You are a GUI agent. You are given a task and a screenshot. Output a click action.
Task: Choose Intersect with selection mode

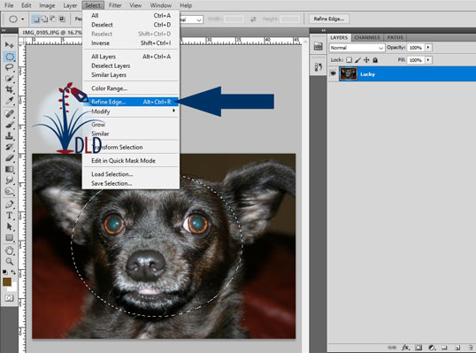click(62, 19)
